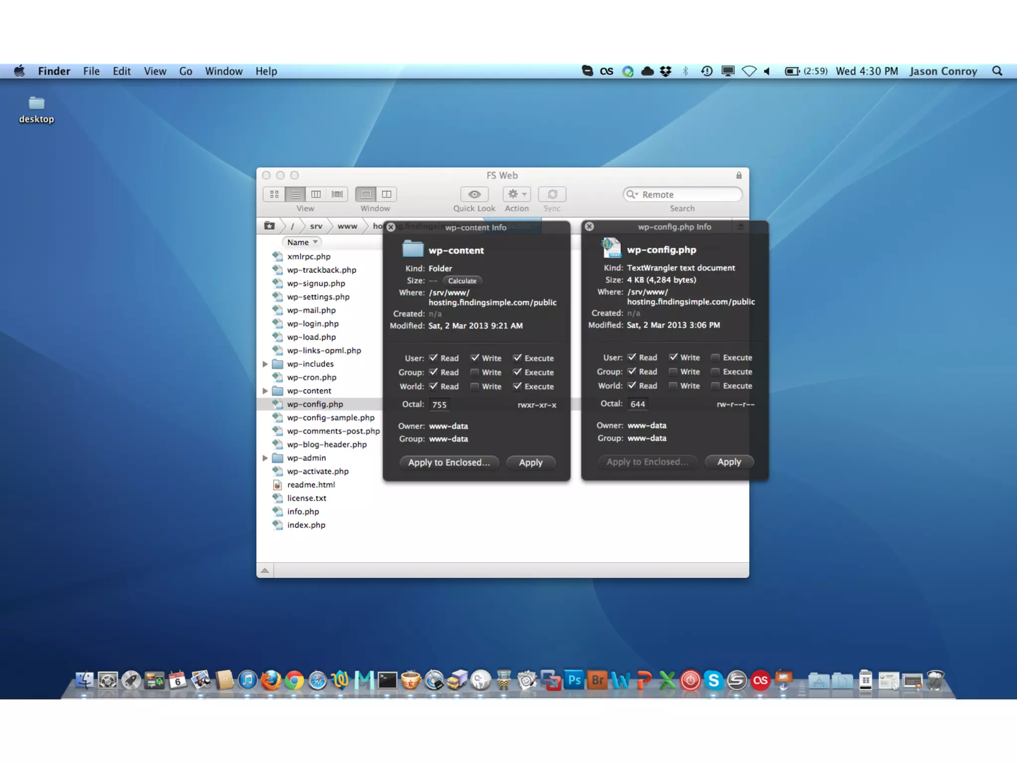Image resolution: width=1017 pixels, height=763 pixels.
Task: Click the favorites star path icon
Action: (x=269, y=226)
